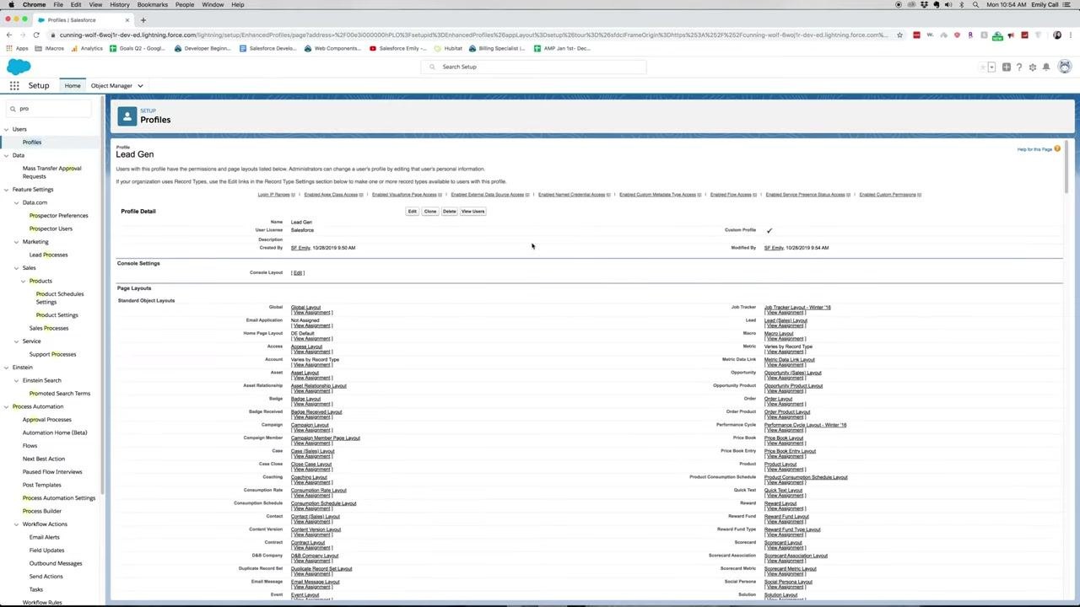The width and height of the screenshot is (1080, 607).
Task: Click the View Users button
Action: 472,212
